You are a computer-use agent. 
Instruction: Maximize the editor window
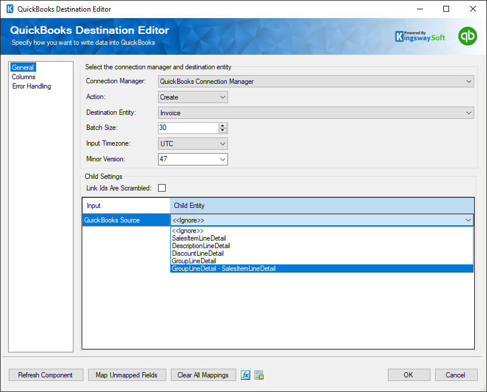click(x=446, y=9)
